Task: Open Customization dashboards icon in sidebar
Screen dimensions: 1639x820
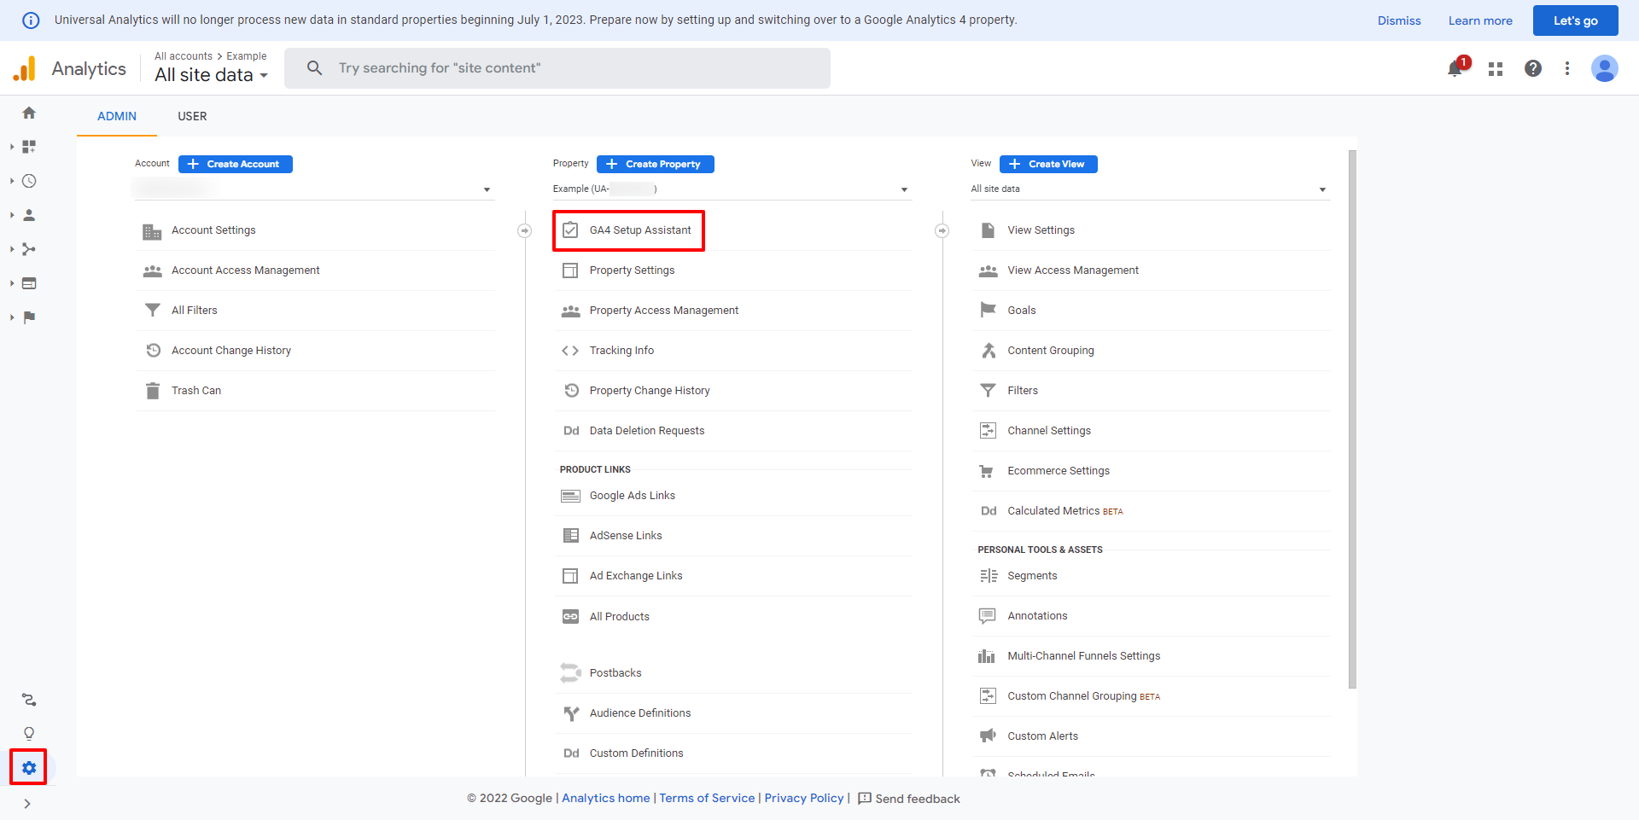Action: tap(29, 147)
